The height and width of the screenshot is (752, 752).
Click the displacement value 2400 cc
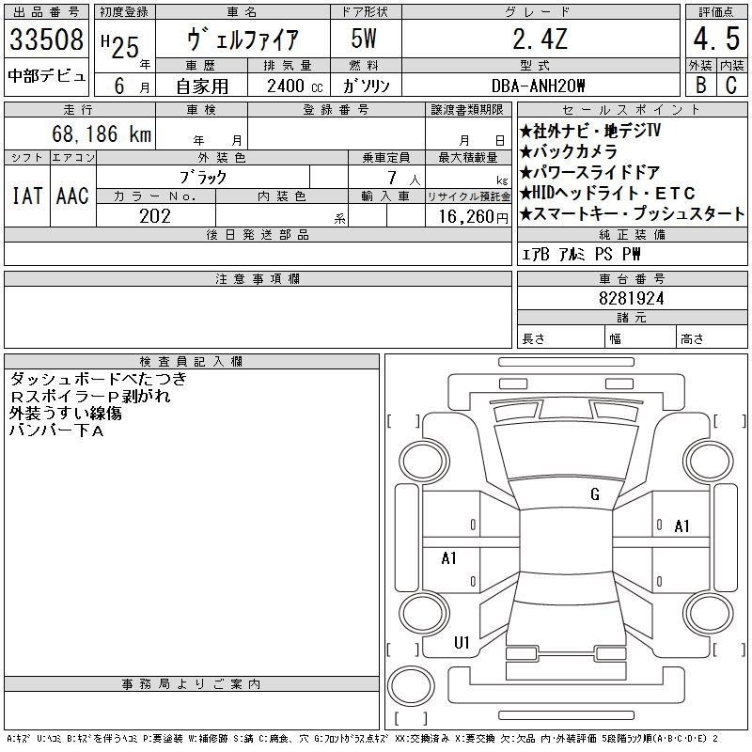[x=295, y=86]
